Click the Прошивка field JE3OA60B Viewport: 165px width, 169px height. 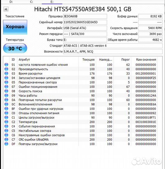(x=85, y=16)
